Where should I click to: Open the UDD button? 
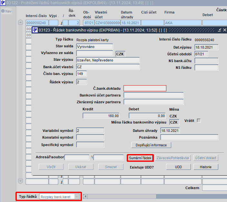178,167
